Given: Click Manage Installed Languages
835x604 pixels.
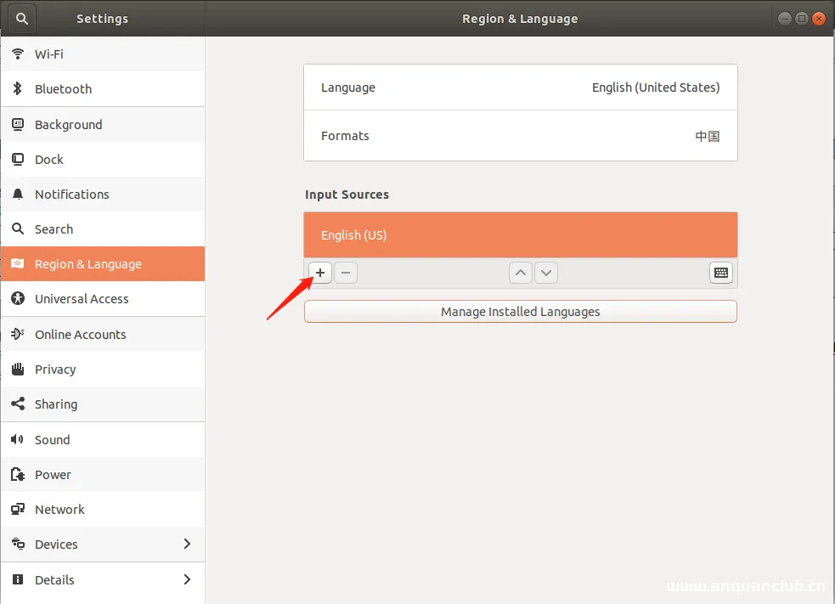Looking at the screenshot, I should coord(520,311).
